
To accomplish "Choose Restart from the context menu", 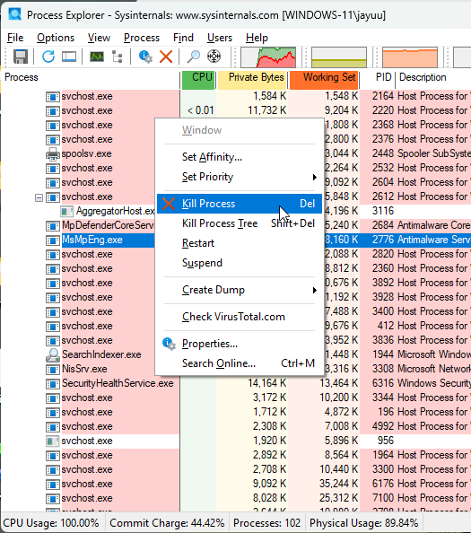I will [240, 243].
